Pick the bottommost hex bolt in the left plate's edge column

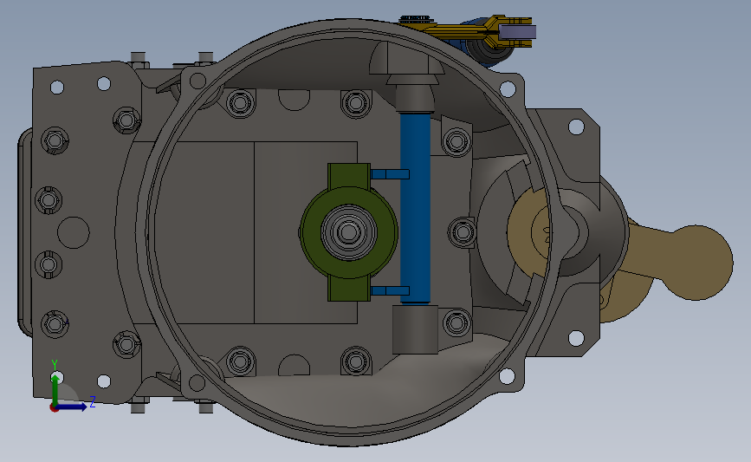55,324
